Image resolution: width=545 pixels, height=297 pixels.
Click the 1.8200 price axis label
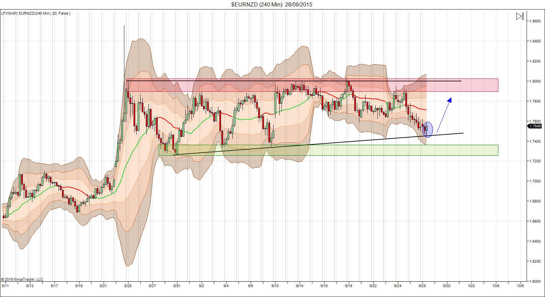[535, 61]
